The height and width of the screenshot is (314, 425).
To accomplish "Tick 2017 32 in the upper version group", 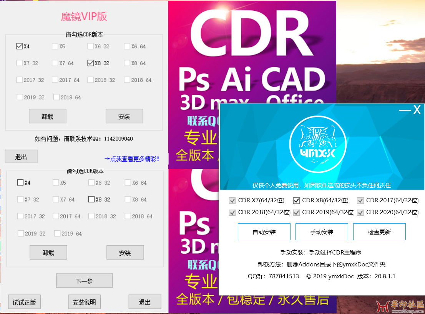I will point(19,80).
